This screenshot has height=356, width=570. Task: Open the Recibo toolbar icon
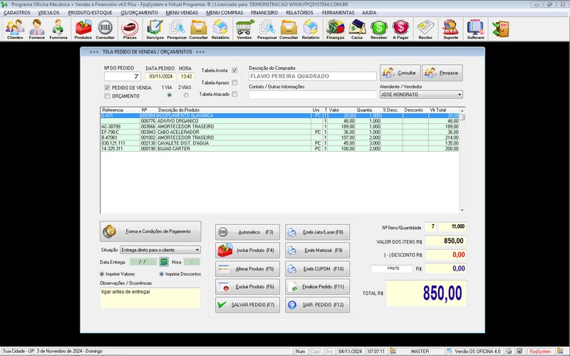426,28
